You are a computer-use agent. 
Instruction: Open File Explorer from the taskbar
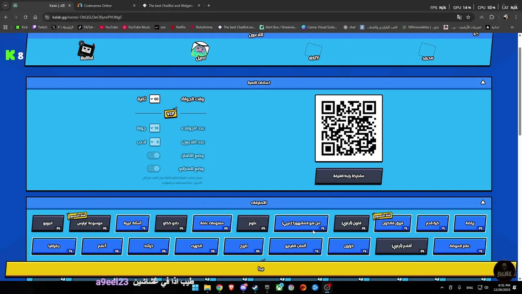point(207,287)
